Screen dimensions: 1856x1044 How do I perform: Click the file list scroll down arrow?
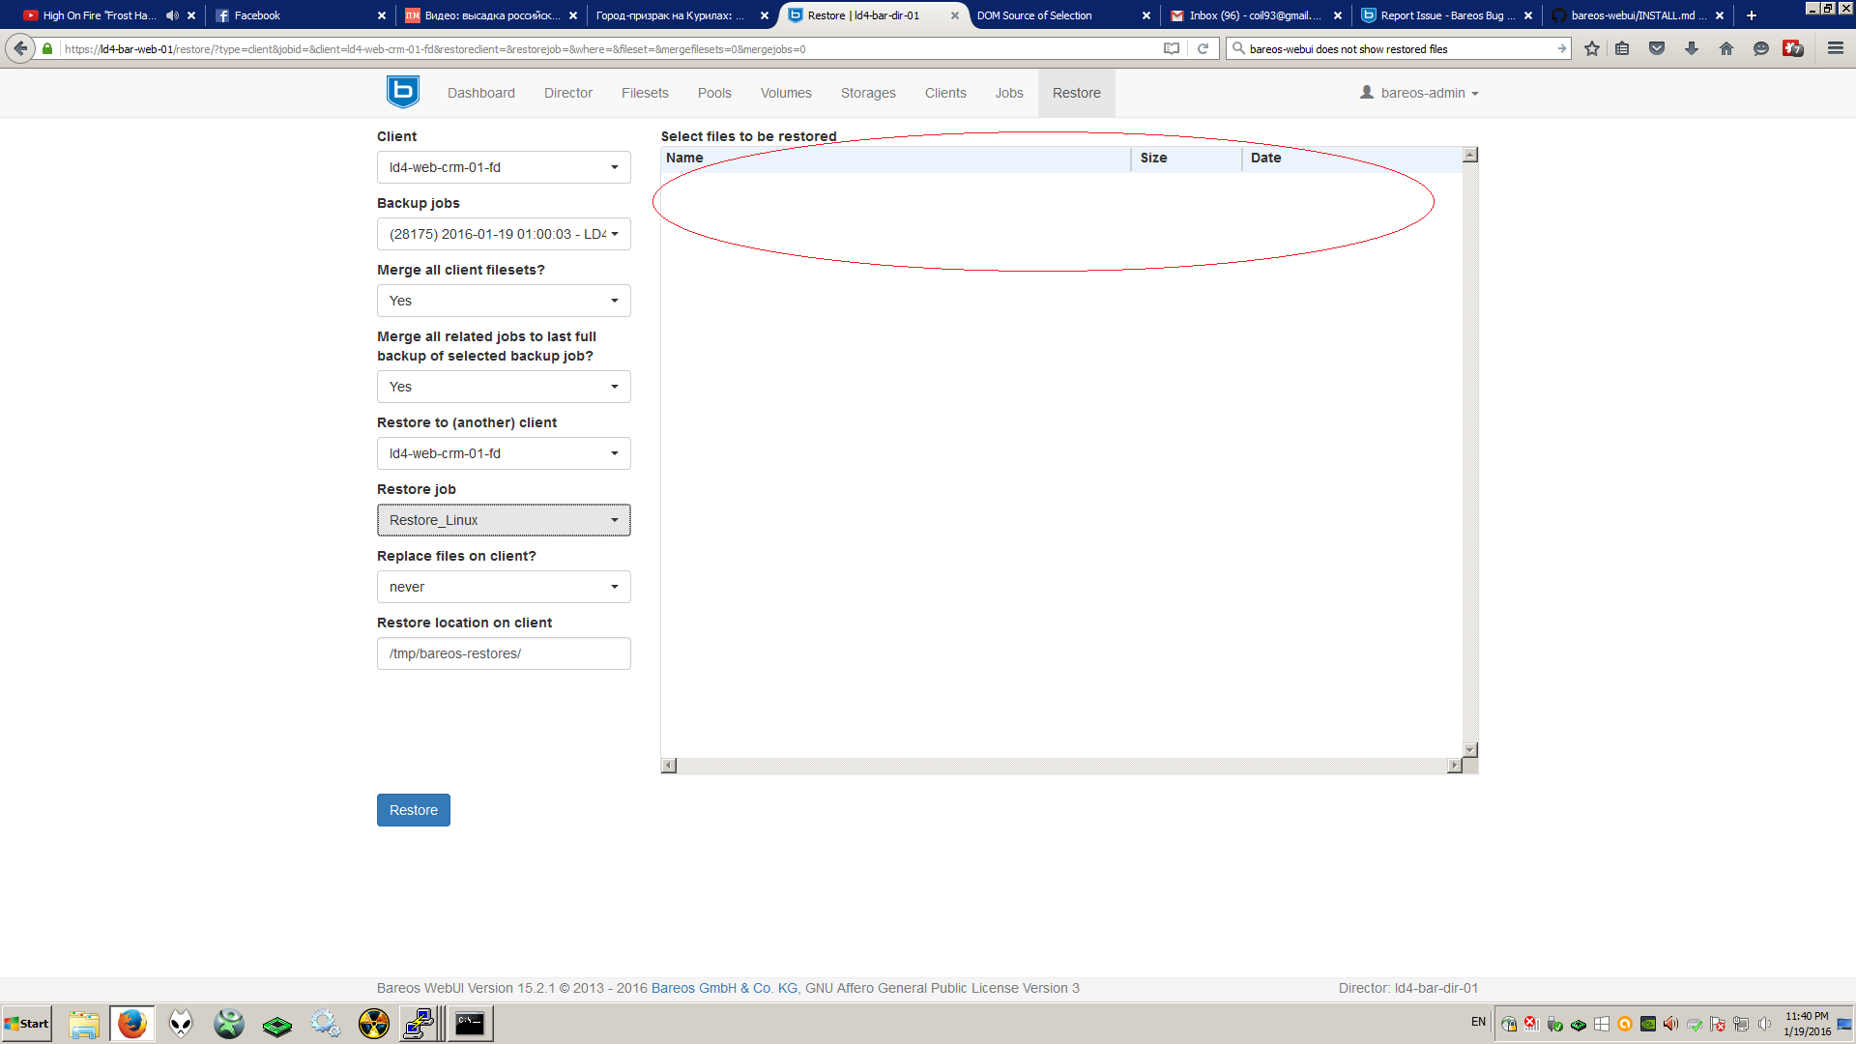[1470, 750]
